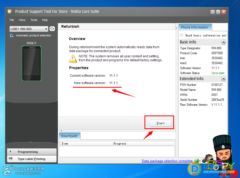Maximize the Nokia Care Suite window
The height and width of the screenshot is (178, 240).
pos(218,12)
